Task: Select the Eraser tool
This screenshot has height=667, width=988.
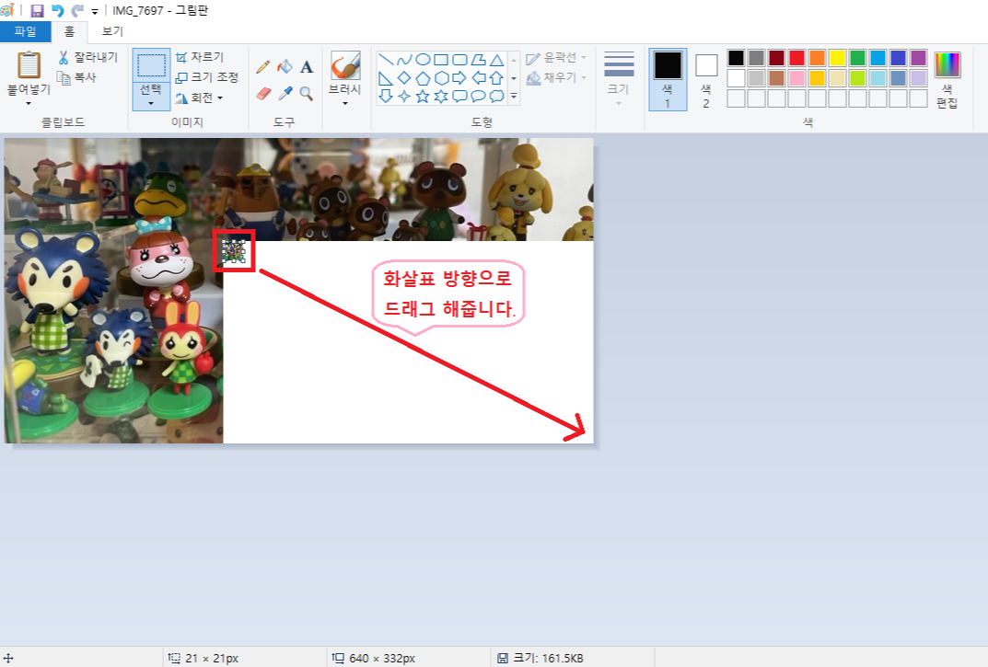Action: point(263,94)
